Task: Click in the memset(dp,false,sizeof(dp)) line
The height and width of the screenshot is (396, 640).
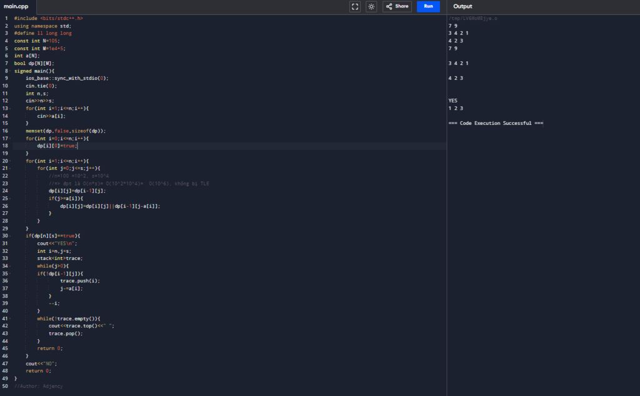Action: point(66,131)
